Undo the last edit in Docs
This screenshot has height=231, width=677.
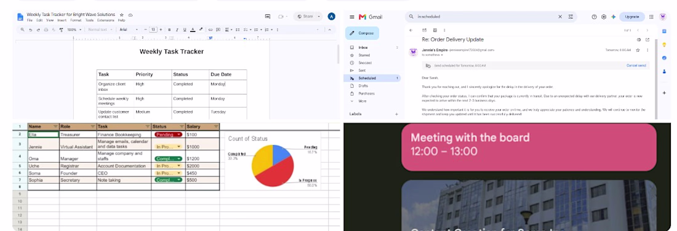[31, 29]
